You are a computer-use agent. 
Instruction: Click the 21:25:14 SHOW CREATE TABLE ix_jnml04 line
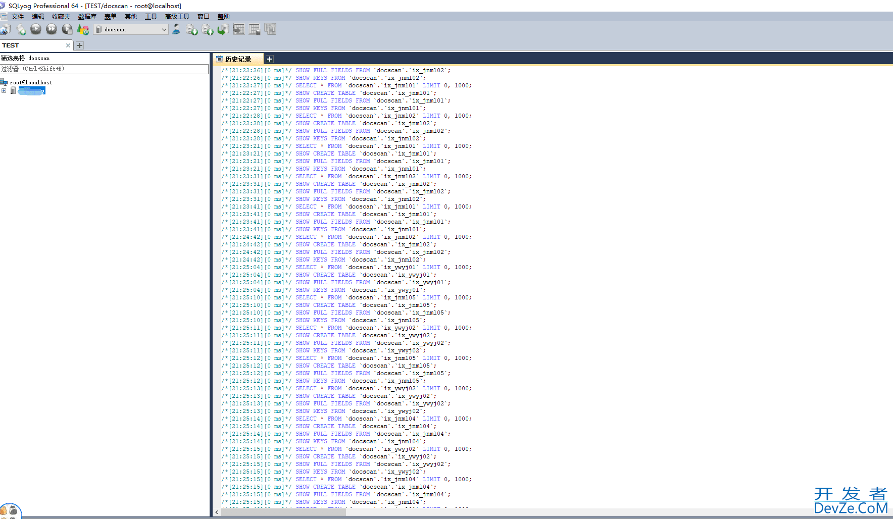click(x=329, y=426)
